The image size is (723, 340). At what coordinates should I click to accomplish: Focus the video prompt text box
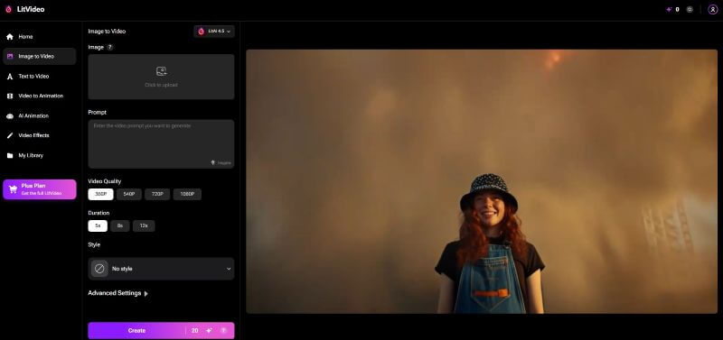[x=161, y=143]
